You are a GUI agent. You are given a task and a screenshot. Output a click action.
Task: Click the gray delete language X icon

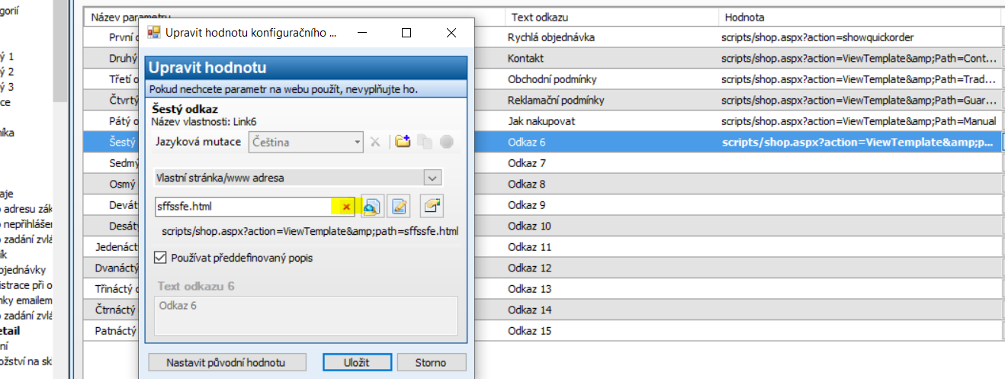coord(375,142)
